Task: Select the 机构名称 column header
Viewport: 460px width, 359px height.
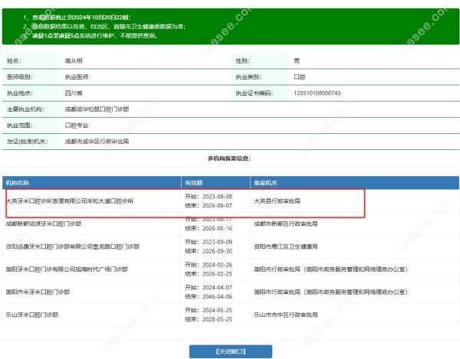Action: (18, 183)
